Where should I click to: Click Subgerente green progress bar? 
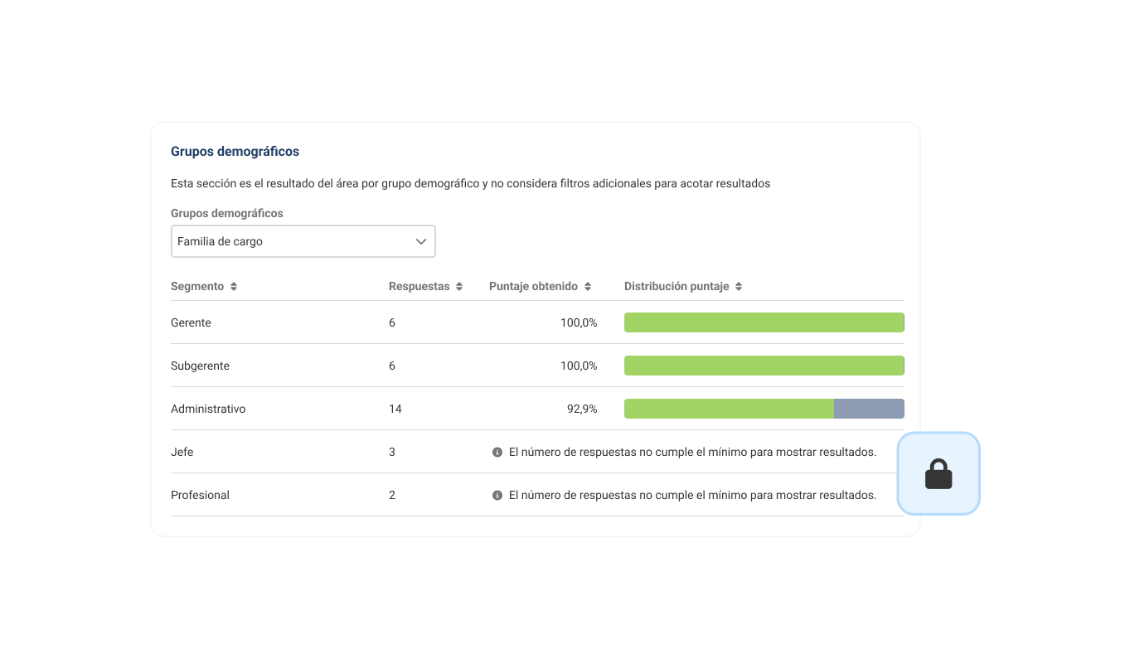click(x=764, y=366)
